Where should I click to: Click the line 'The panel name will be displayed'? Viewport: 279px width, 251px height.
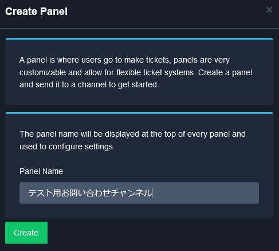[x=132, y=134]
